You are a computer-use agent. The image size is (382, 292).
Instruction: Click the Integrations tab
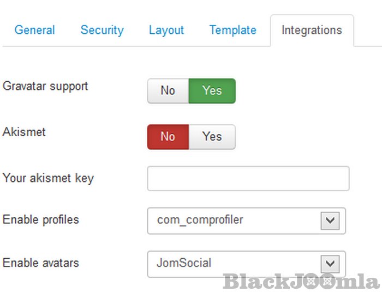[312, 30]
